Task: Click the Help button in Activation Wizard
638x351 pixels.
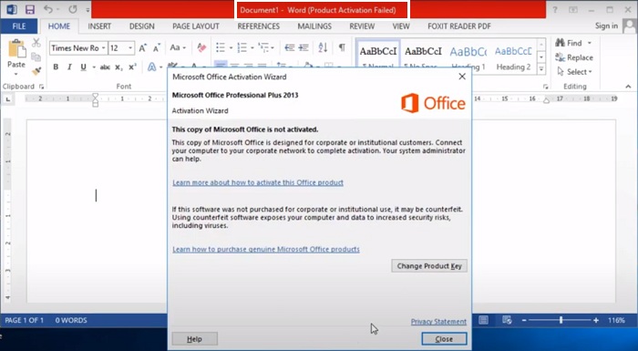Action: [194, 339]
